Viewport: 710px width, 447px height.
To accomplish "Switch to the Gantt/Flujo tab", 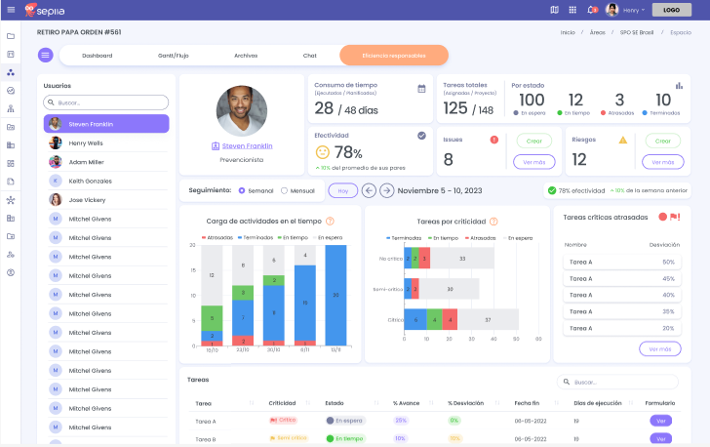I will pyautogui.click(x=173, y=56).
